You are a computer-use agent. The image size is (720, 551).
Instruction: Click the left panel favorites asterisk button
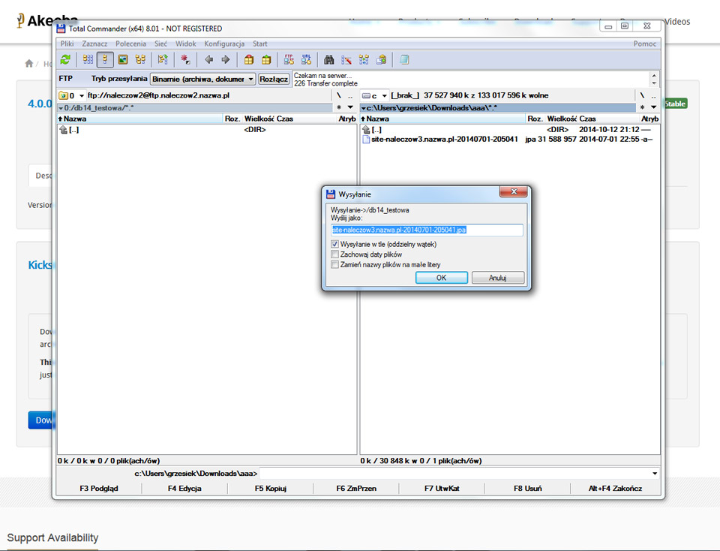pyautogui.click(x=339, y=107)
